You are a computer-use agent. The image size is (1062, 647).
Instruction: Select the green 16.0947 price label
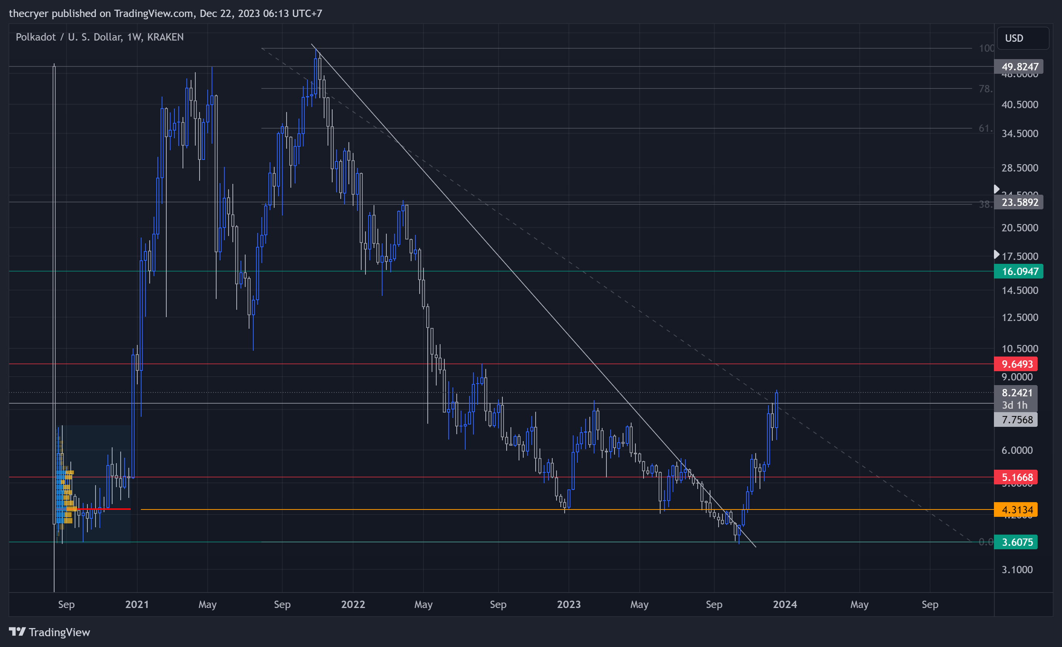pos(1018,271)
